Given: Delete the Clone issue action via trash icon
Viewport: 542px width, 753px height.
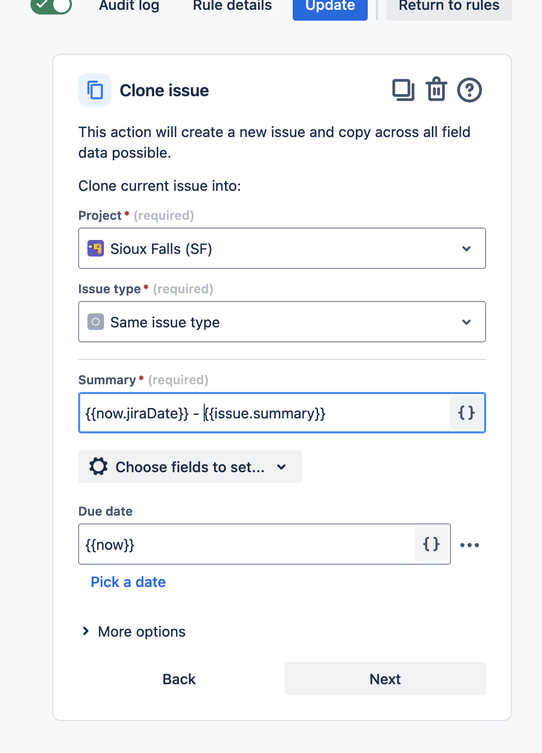Looking at the screenshot, I should 436,90.
